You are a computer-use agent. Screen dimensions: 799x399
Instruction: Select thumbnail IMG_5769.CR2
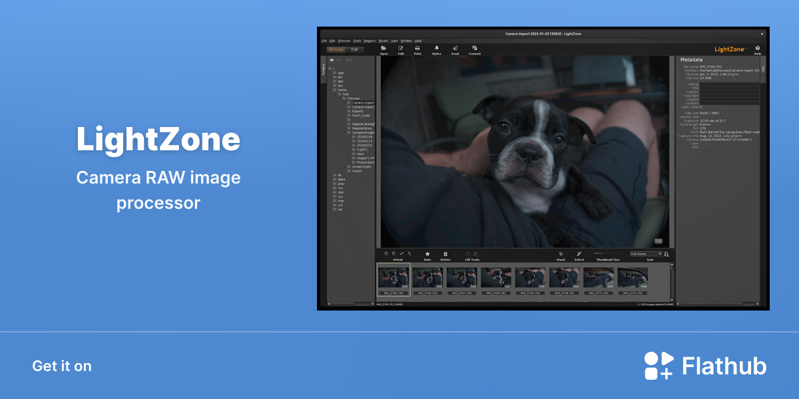(530, 281)
